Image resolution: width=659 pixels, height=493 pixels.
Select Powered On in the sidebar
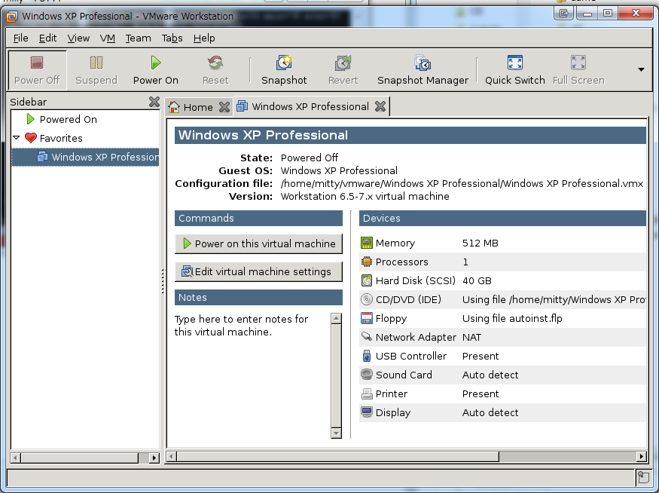68,119
